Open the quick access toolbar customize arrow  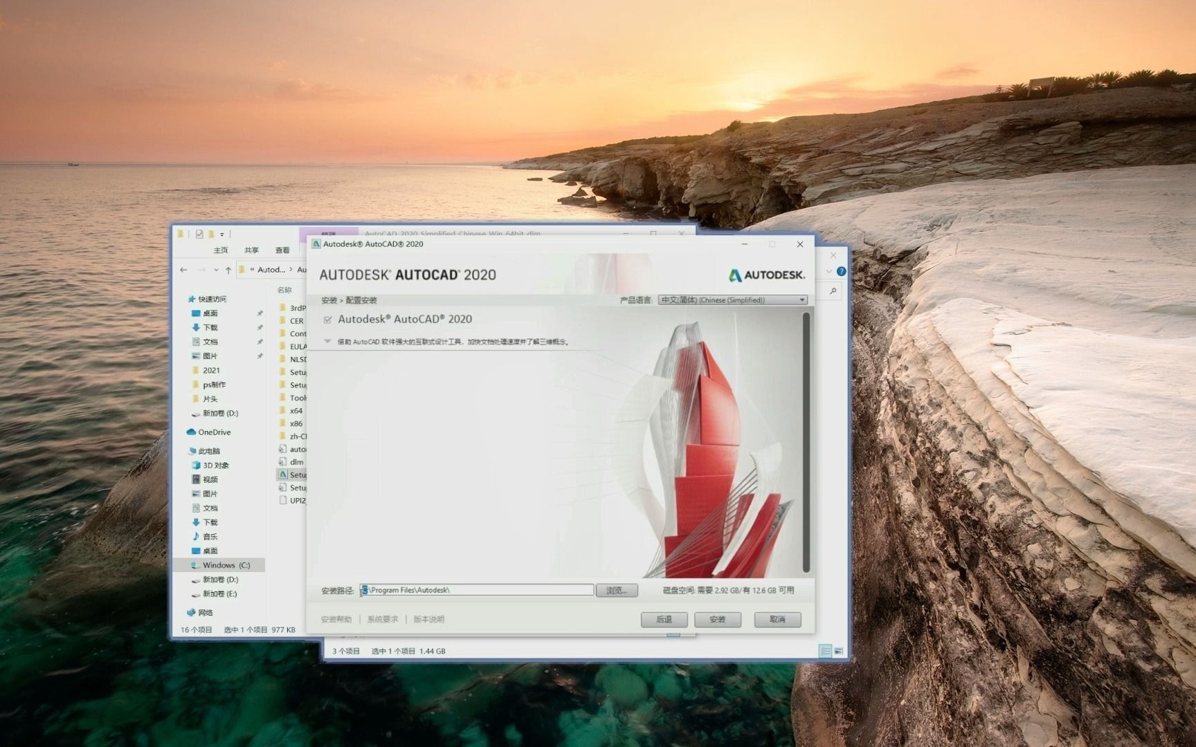tap(222, 234)
